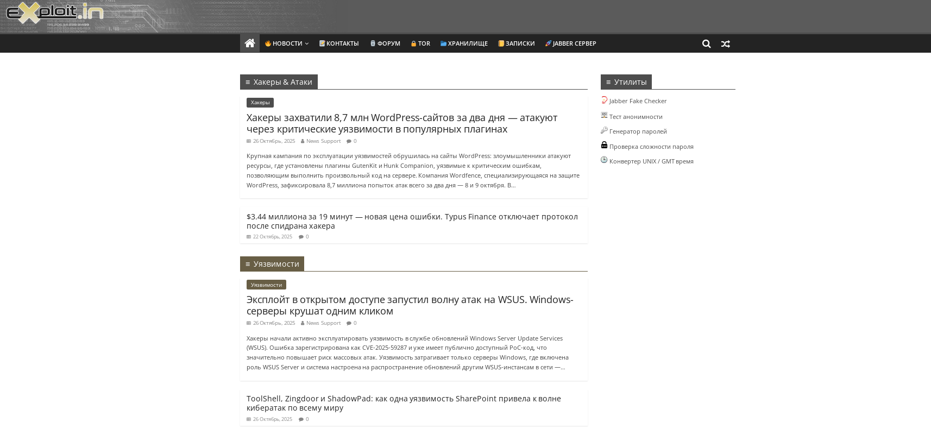
Task: Open Проверка сложности пароля link
Action: [651, 147]
